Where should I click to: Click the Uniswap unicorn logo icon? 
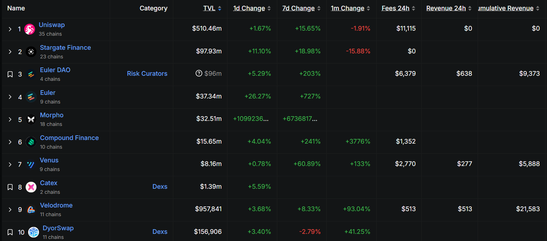[30, 29]
